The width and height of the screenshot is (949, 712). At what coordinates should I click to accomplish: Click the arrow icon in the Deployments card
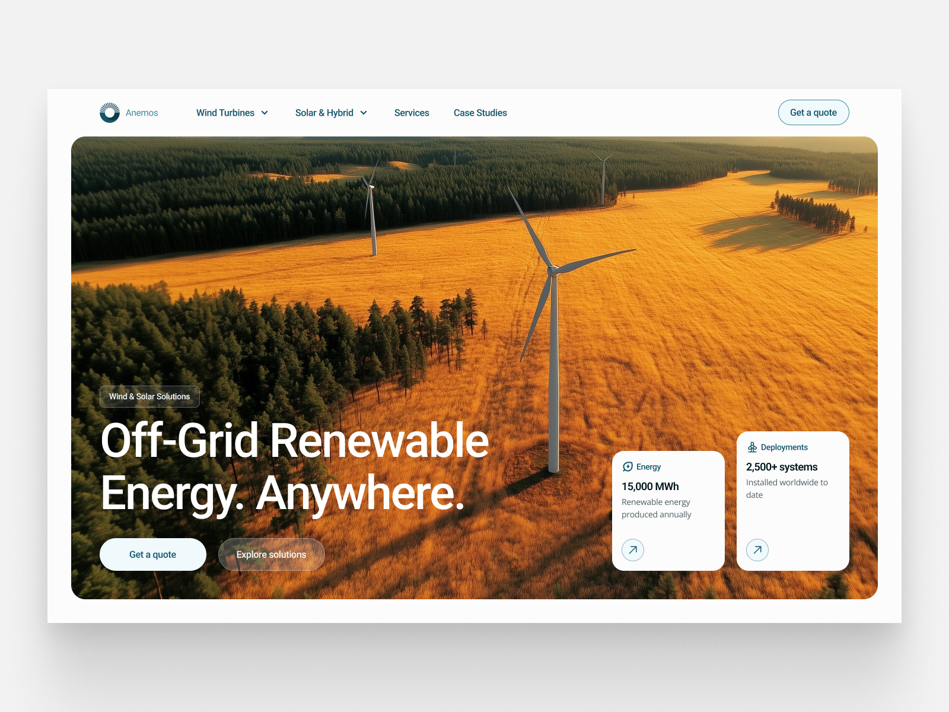point(757,550)
